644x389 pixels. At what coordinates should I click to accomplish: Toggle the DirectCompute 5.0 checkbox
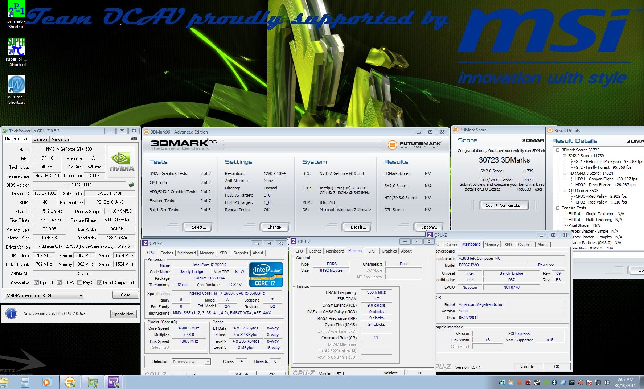(x=99, y=283)
